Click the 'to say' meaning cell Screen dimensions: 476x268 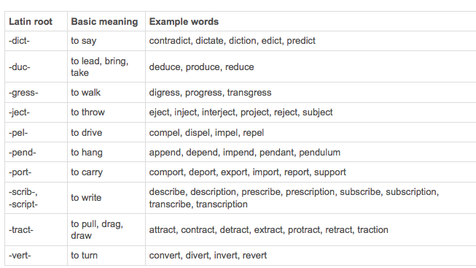106,41
